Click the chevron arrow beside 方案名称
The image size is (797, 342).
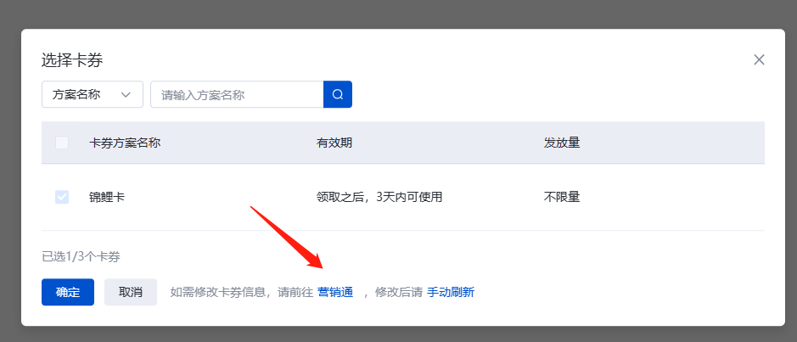tap(126, 95)
